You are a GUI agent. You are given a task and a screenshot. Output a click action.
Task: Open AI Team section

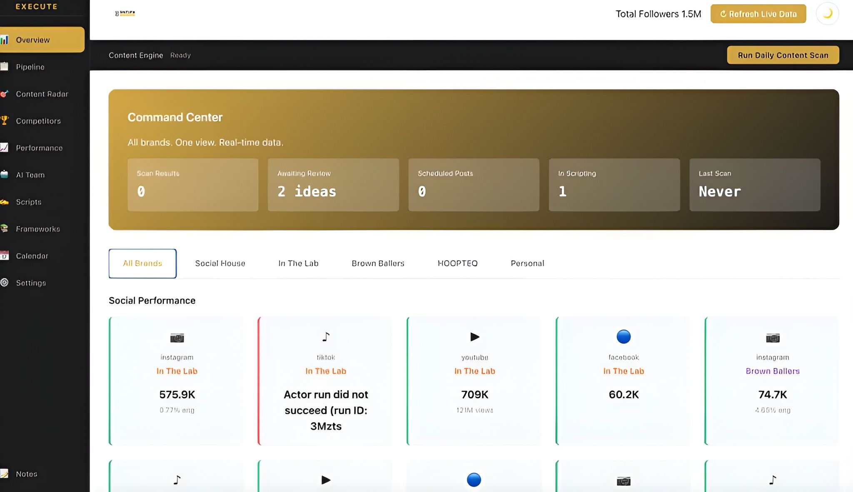click(30, 175)
